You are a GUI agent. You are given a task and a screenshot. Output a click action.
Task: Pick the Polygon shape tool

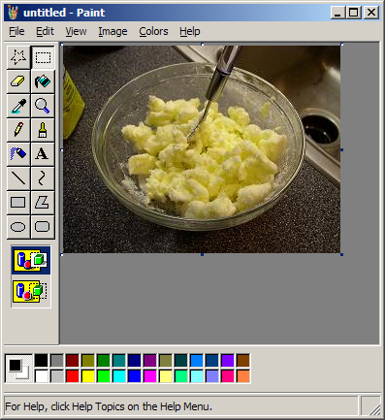43,203
